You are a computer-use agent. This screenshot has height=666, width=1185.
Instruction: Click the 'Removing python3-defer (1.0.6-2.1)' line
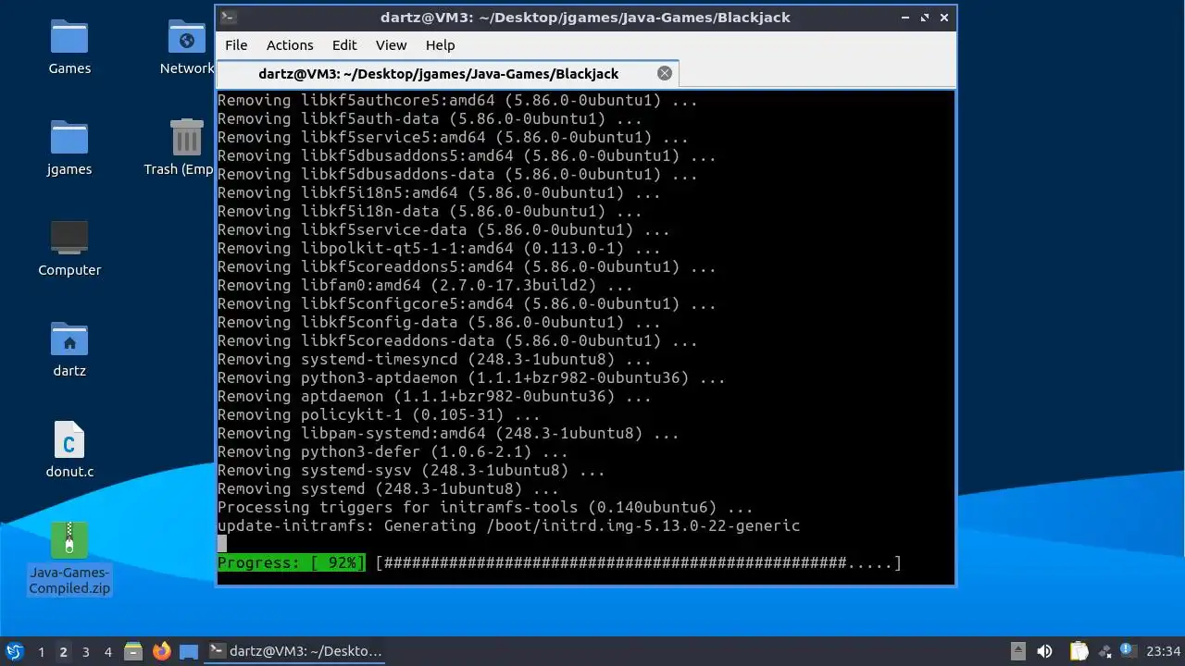[x=393, y=451]
